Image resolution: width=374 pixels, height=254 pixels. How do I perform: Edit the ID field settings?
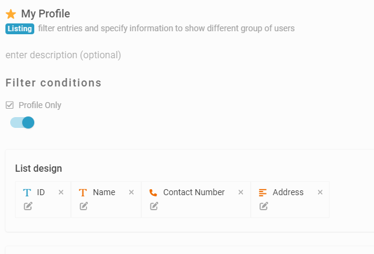pyautogui.click(x=28, y=206)
